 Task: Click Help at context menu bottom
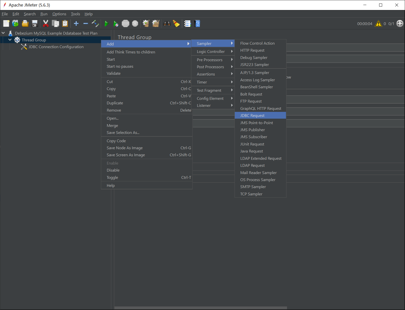point(147,185)
